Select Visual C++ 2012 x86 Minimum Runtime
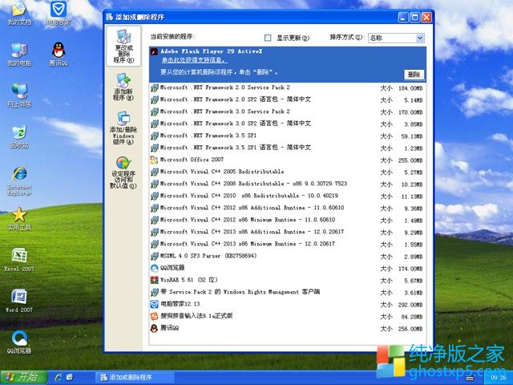 (x=287, y=220)
